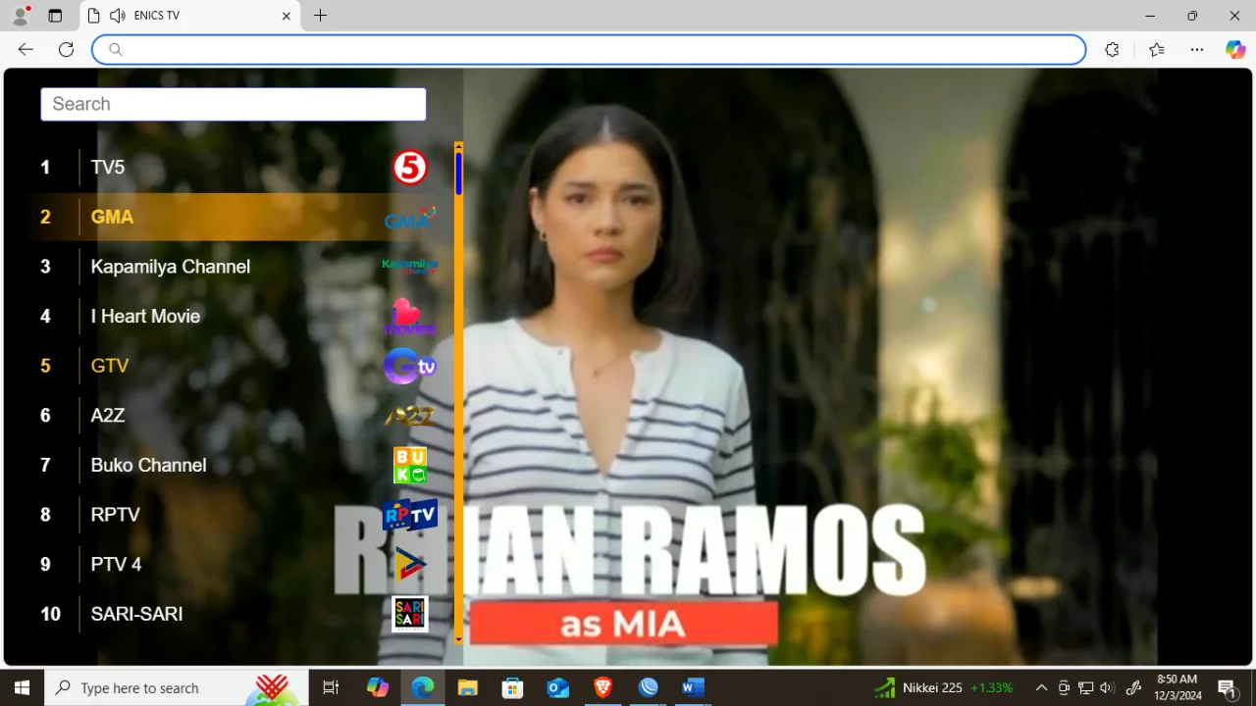This screenshot has height=706, width=1256.
Task: Select channel name GMA
Action: [x=112, y=218]
